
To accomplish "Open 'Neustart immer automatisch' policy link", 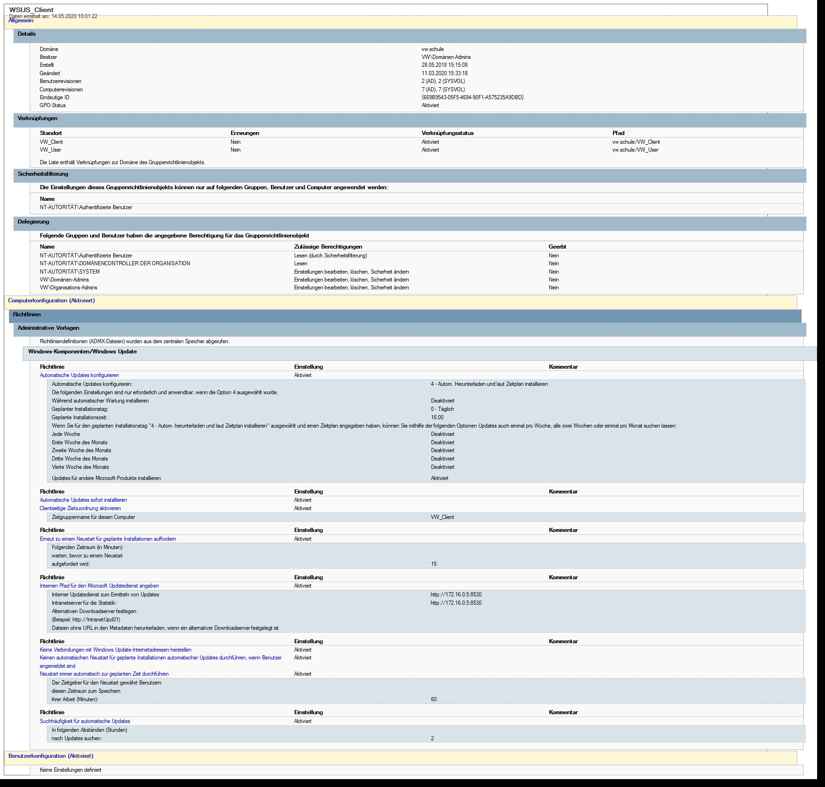I will coord(104,674).
